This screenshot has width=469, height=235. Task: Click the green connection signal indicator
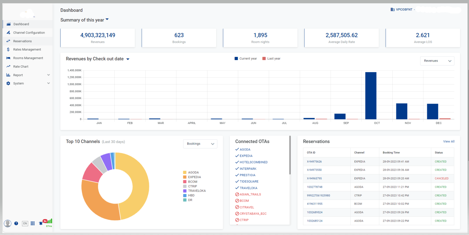50,221
